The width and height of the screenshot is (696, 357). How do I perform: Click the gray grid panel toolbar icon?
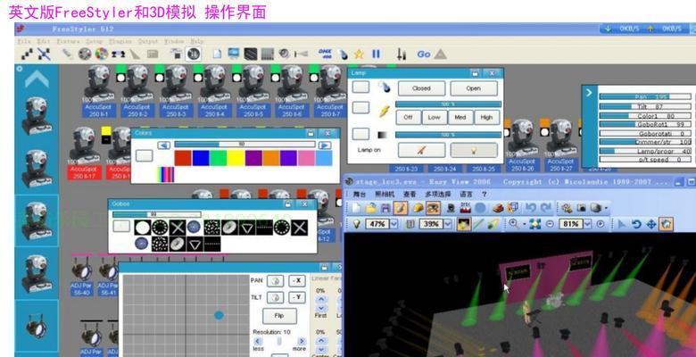tap(267, 54)
